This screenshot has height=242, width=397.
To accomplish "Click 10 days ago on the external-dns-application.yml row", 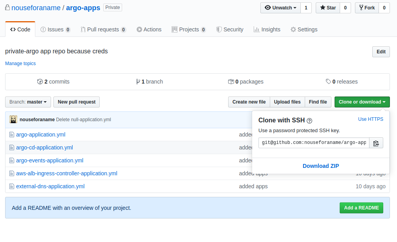I will [371, 186].
